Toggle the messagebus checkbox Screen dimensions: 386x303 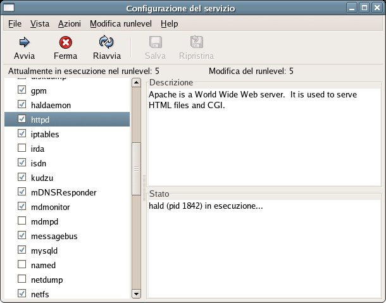tap(22, 235)
